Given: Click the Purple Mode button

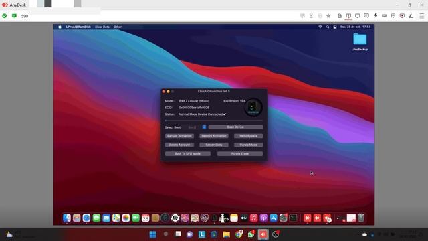Looking at the screenshot, I should pos(248,145).
